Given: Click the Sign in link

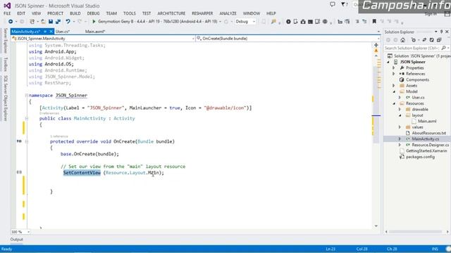Looking at the screenshot, I should click(431, 14).
